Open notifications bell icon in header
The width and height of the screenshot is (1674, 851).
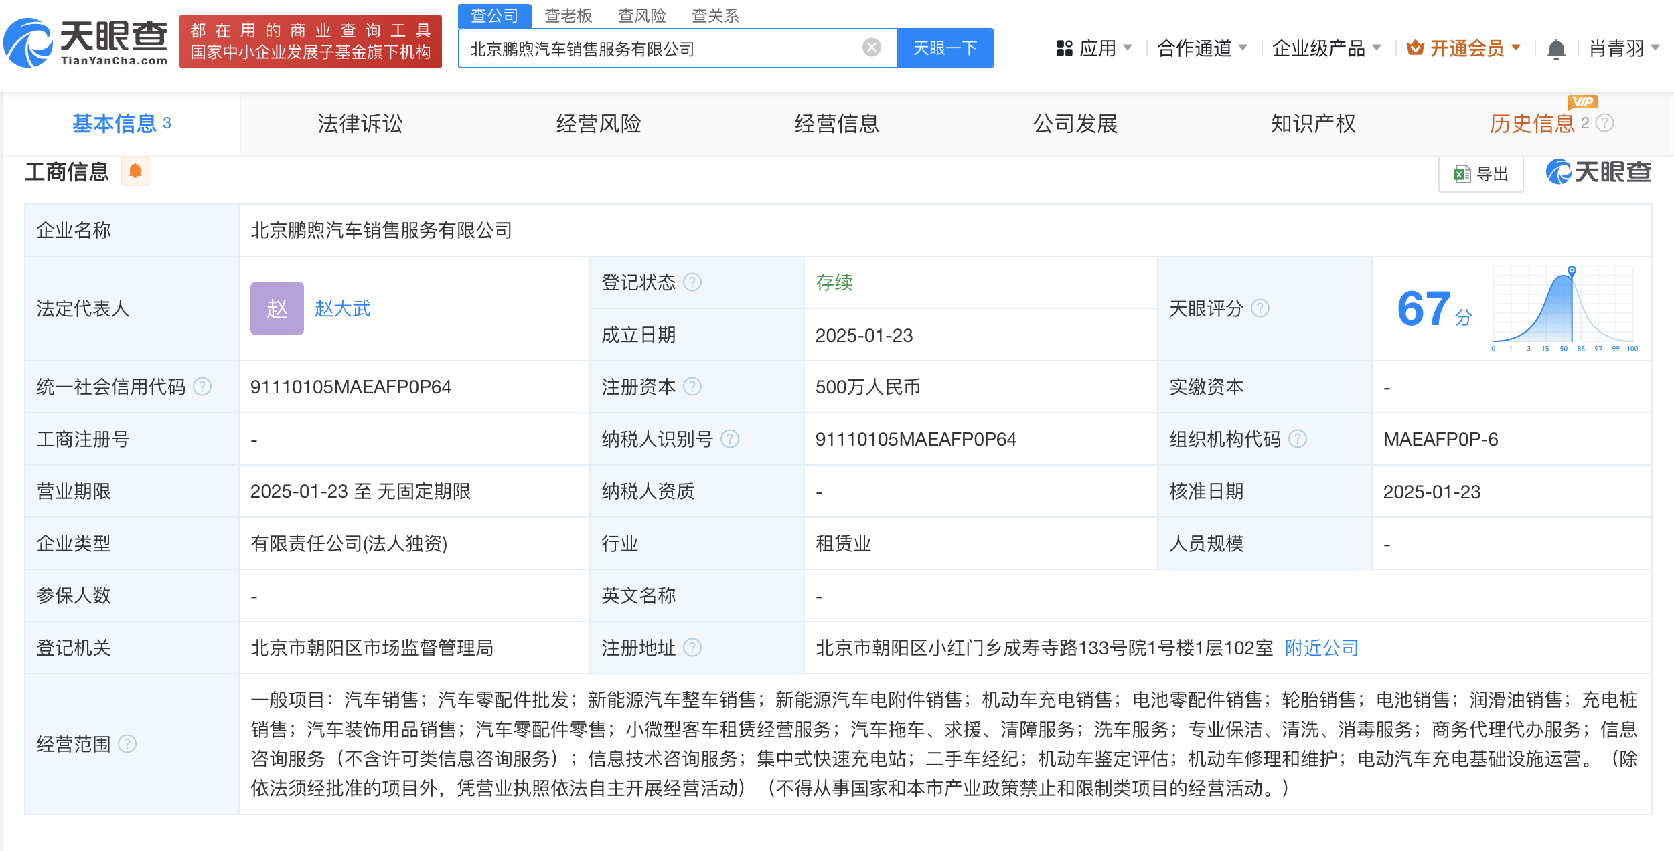[x=1556, y=49]
